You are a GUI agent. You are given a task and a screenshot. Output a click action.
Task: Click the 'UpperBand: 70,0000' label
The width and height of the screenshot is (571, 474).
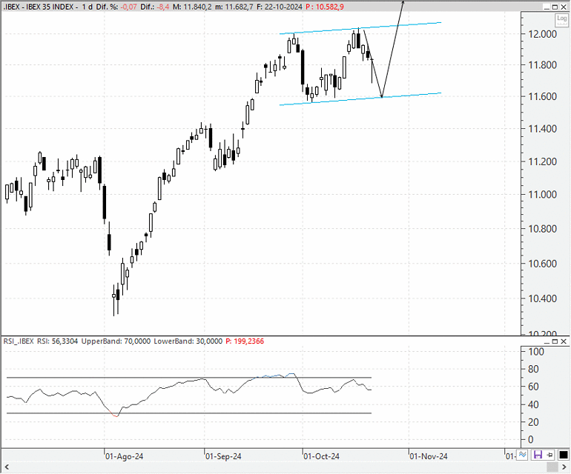[116, 341]
